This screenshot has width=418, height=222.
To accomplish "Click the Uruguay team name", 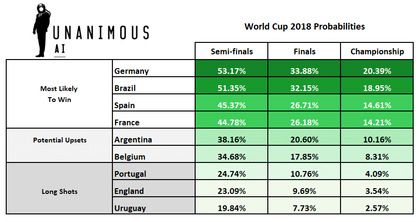I will click(x=131, y=208).
